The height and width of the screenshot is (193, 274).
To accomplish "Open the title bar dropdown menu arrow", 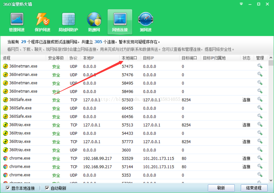I will [x=241, y=4].
